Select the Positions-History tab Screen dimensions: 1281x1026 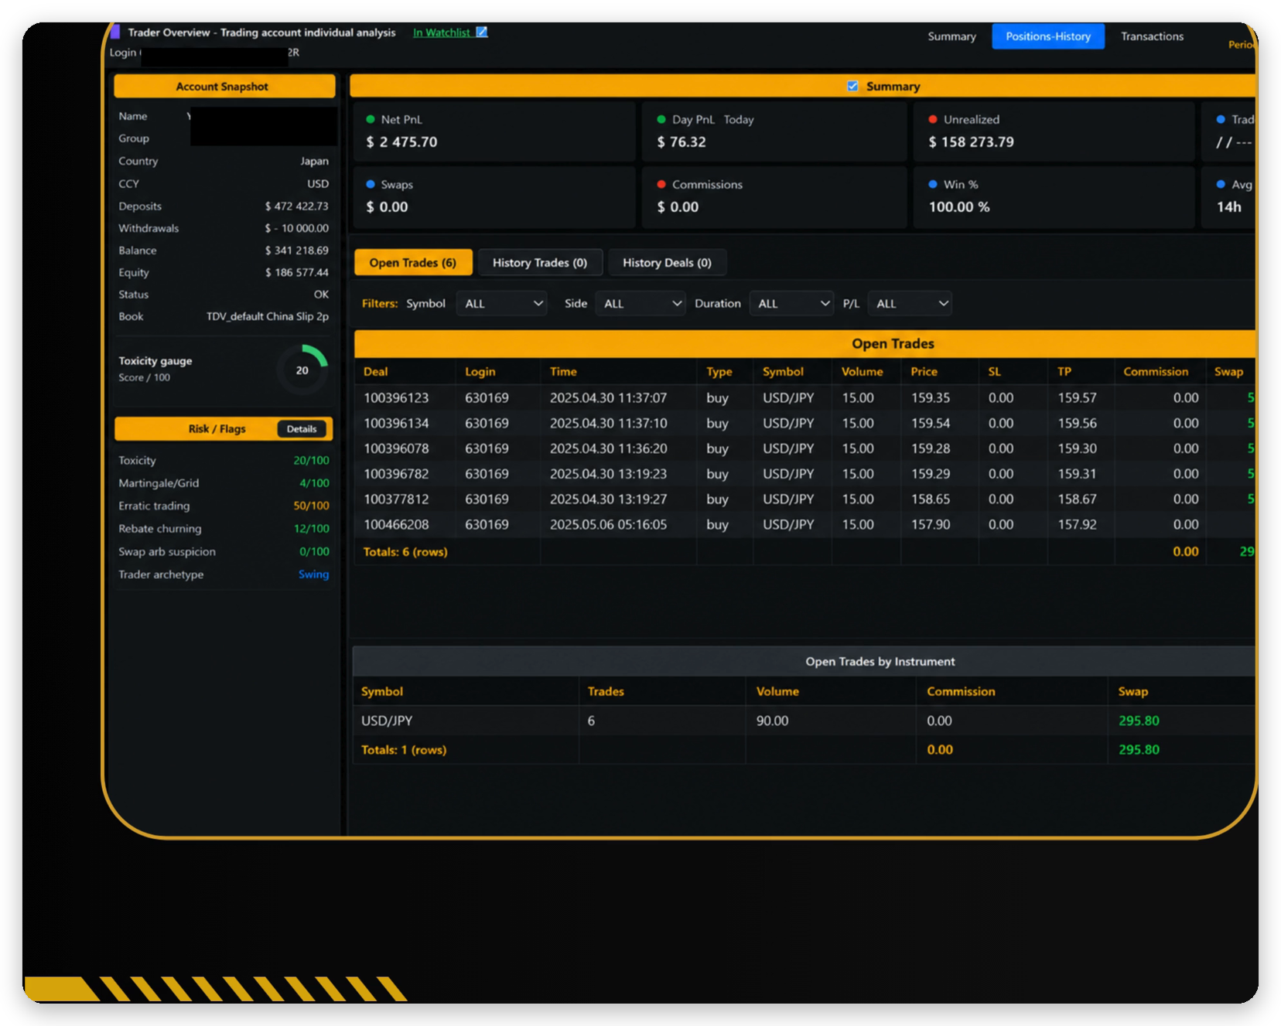point(1048,36)
